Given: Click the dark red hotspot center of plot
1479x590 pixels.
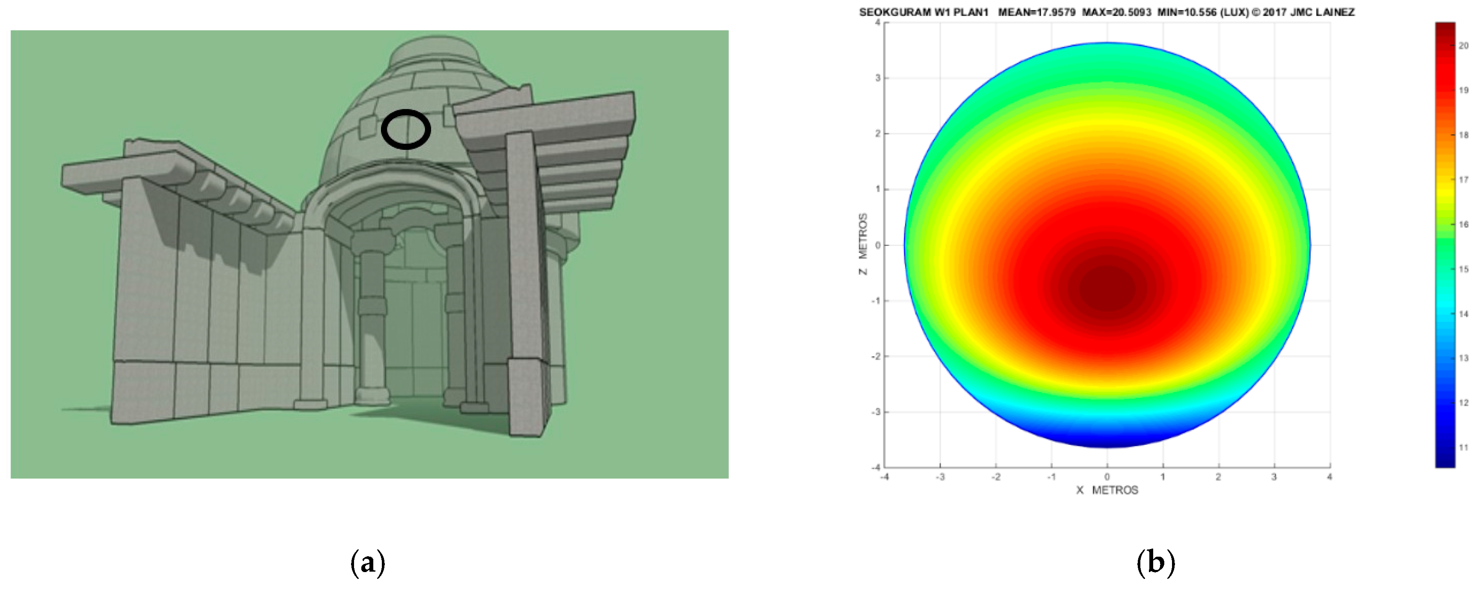Looking at the screenshot, I should [1107, 289].
